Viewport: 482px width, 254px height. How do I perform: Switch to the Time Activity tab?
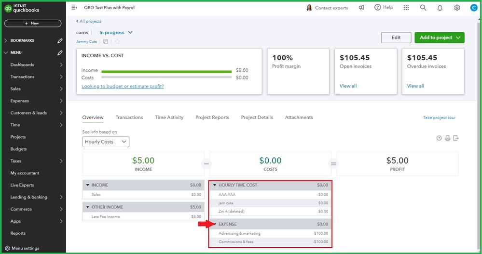(x=169, y=117)
